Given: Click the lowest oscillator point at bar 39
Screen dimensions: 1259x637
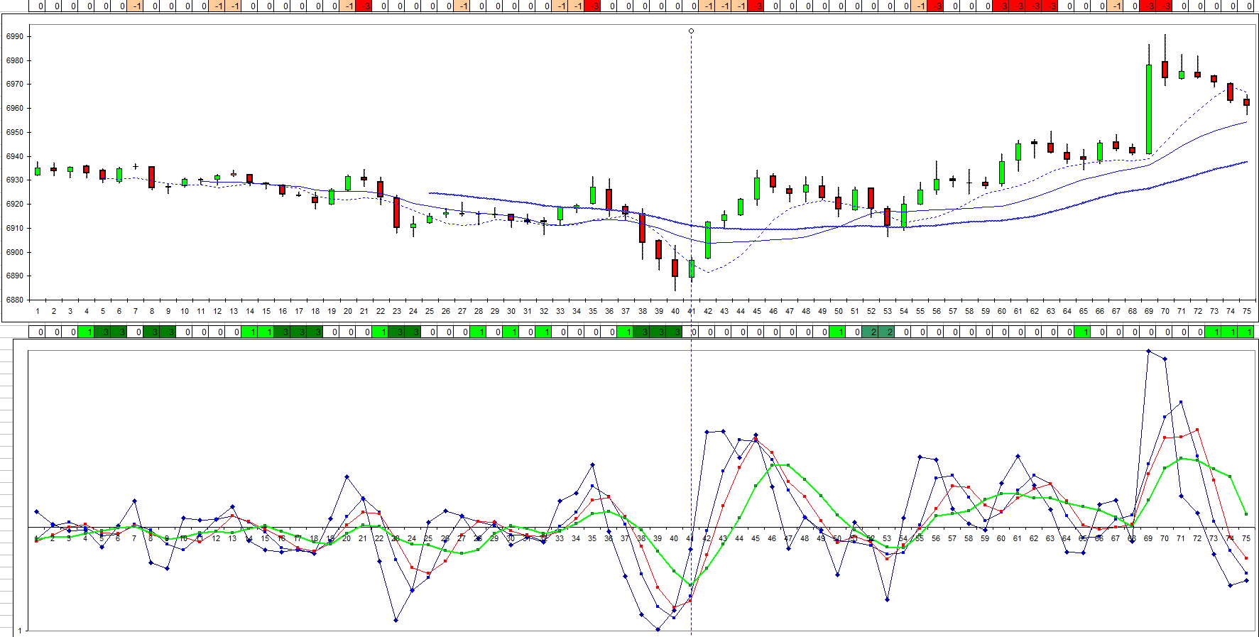Looking at the screenshot, I should (x=658, y=629).
